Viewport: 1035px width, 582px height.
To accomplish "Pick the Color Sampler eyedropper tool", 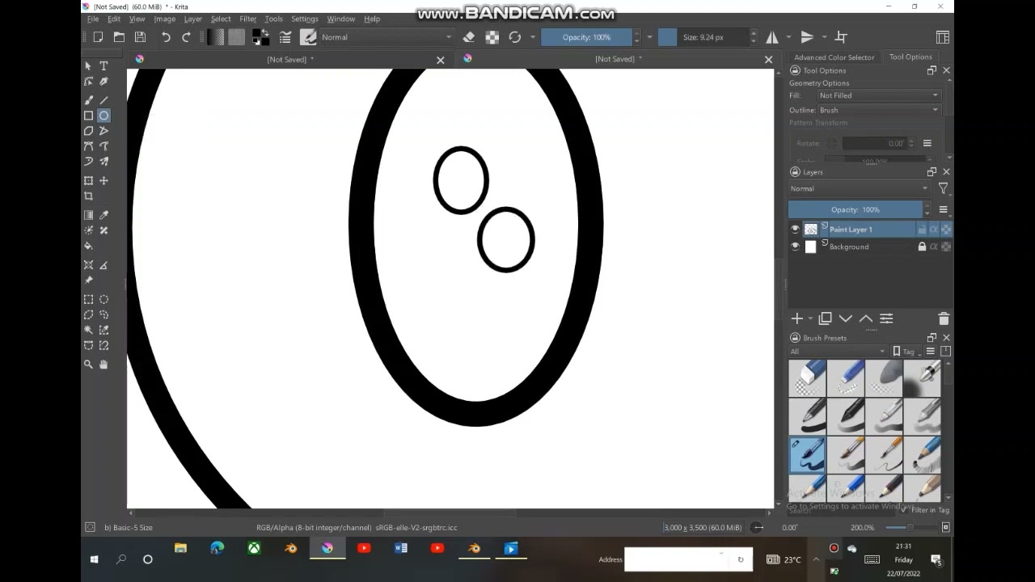I will (103, 215).
